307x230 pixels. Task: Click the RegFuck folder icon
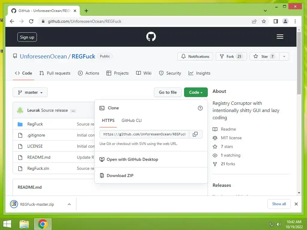pos(20,124)
